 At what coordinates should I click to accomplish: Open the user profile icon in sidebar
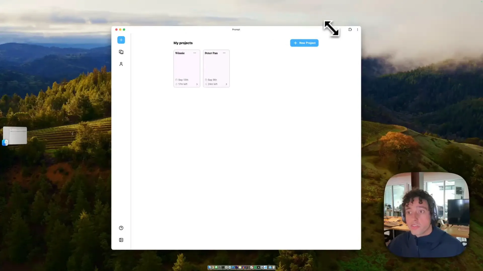(x=121, y=64)
